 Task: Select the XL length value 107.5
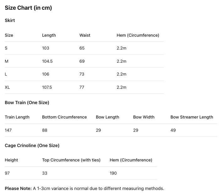click(47, 87)
